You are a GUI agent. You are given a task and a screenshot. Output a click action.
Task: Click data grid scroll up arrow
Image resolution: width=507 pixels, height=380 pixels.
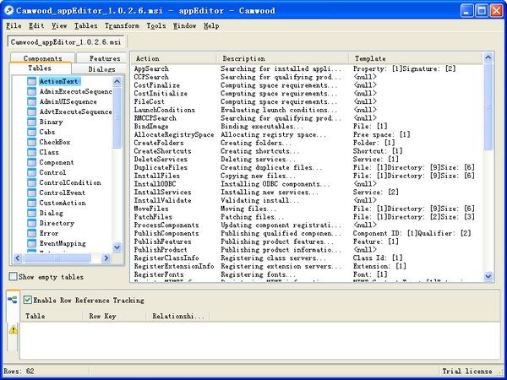pos(488,57)
